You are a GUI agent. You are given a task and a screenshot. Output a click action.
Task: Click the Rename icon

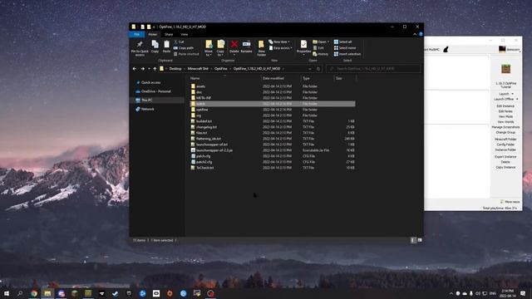[246, 44]
